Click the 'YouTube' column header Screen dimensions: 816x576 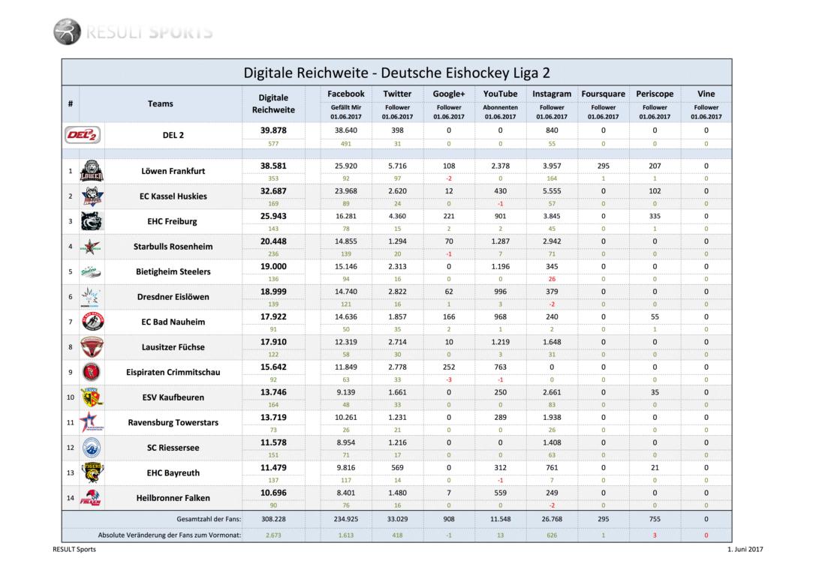(500, 94)
